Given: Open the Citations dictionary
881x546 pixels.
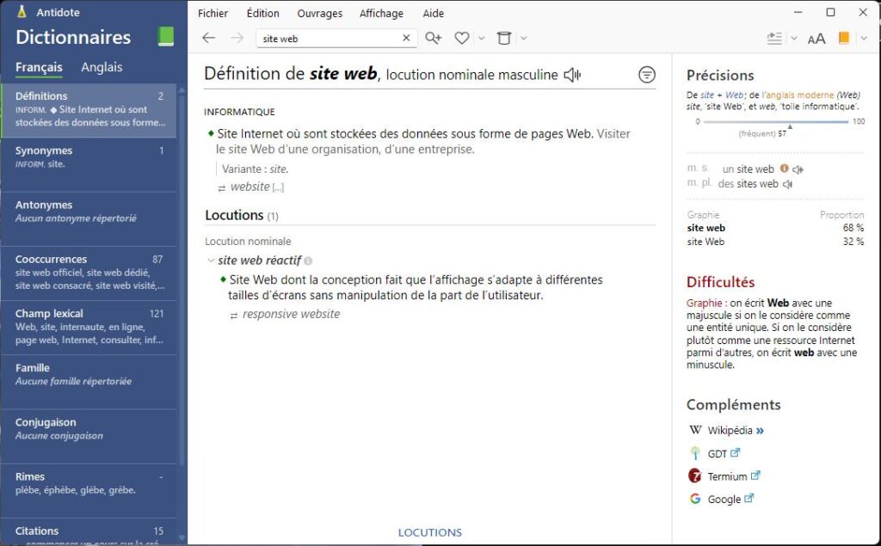Looking at the screenshot, I should click(89, 532).
